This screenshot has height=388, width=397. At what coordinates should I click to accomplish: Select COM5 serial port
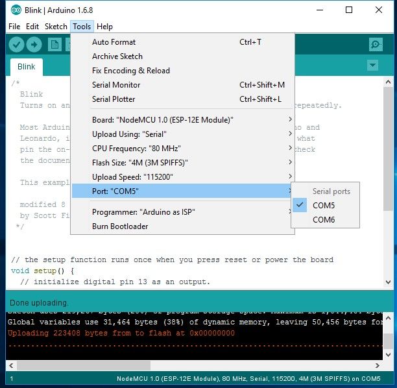(x=326, y=206)
